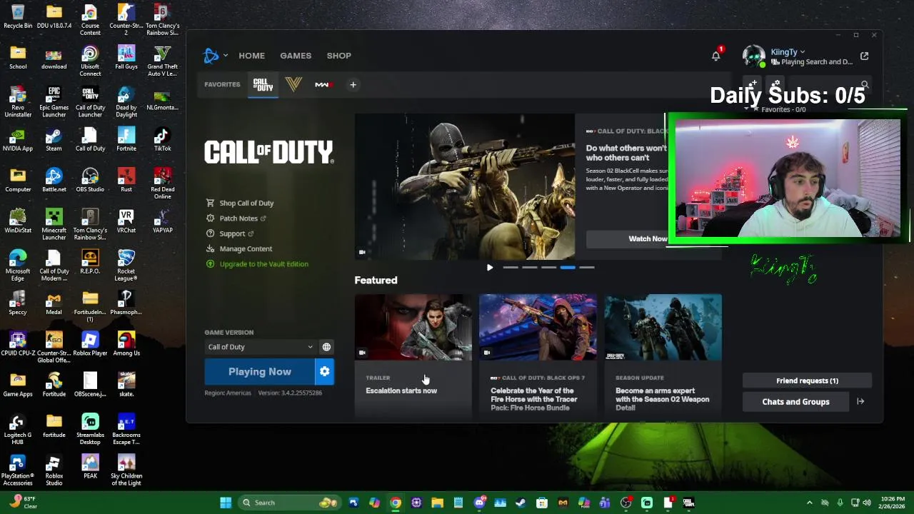Expand the KiingTy status dropdown

[x=803, y=51]
